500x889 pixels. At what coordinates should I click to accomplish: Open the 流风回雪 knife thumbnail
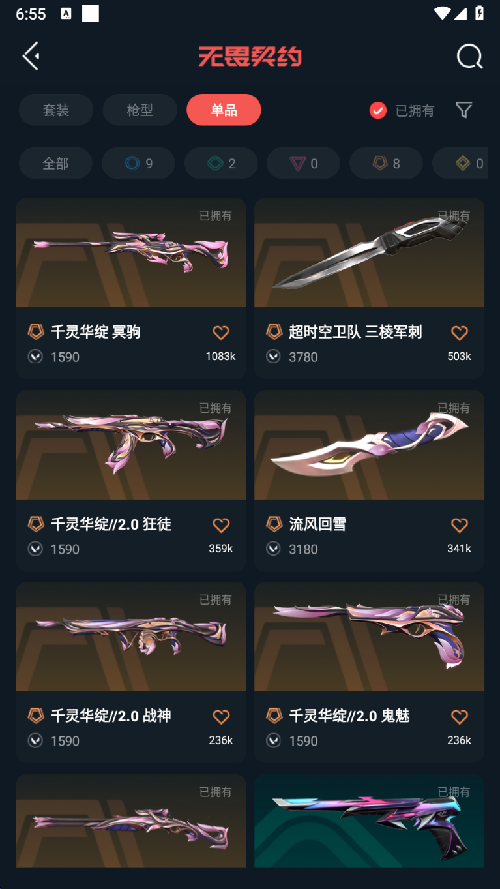pyautogui.click(x=369, y=445)
